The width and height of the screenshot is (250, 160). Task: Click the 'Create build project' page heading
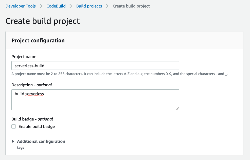coord(43,21)
